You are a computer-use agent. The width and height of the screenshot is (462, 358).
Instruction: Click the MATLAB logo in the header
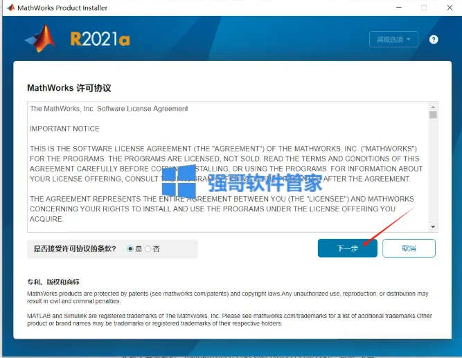41,39
